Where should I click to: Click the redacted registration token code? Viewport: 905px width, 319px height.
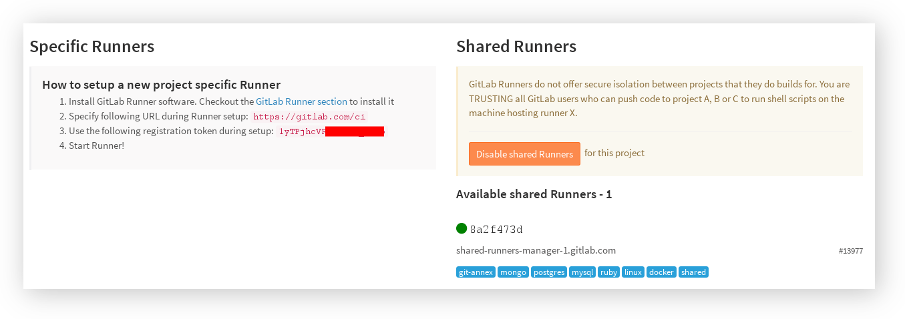[331, 131]
